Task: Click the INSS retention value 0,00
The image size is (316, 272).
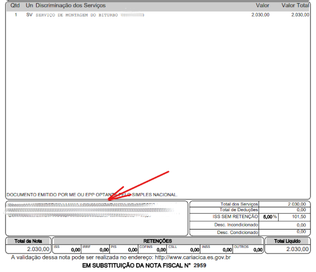Action: 228,250
